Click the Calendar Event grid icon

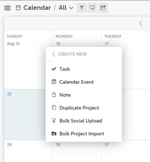click(54, 82)
